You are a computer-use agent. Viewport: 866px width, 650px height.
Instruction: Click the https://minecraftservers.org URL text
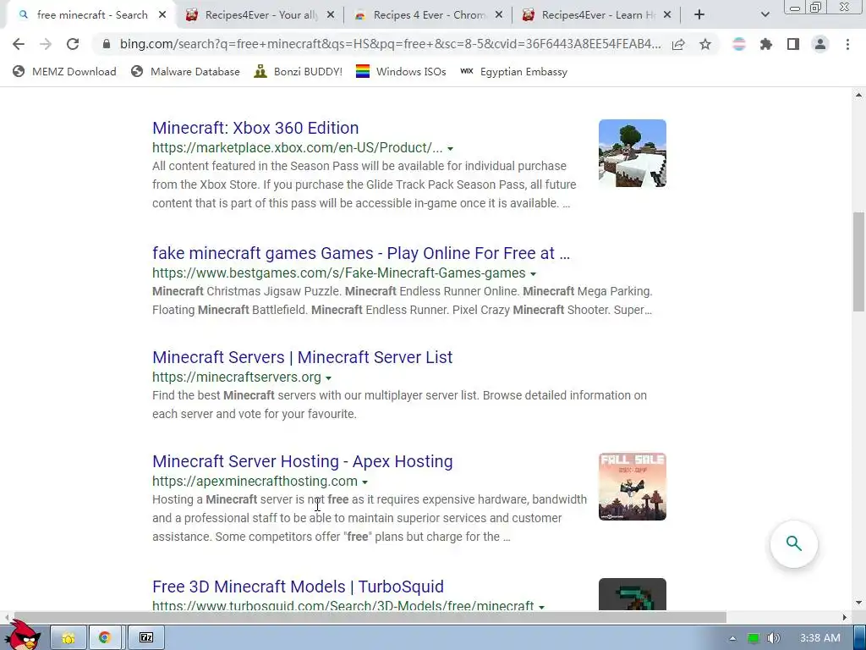(x=237, y=377)
